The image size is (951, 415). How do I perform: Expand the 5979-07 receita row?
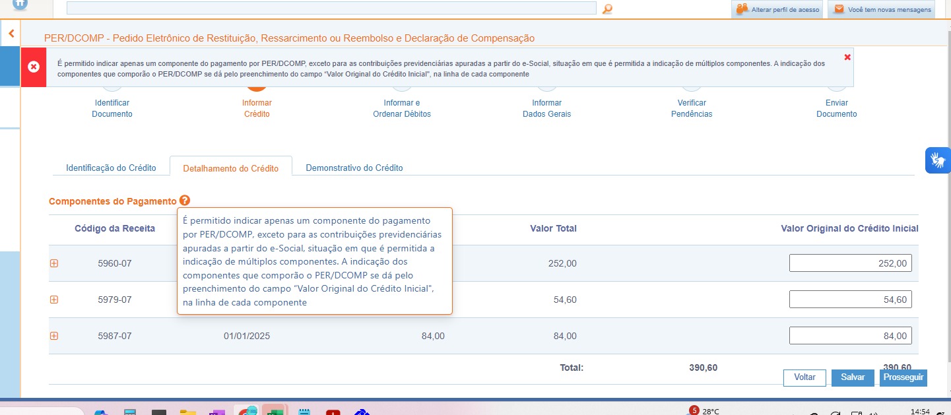pos(54,300)
